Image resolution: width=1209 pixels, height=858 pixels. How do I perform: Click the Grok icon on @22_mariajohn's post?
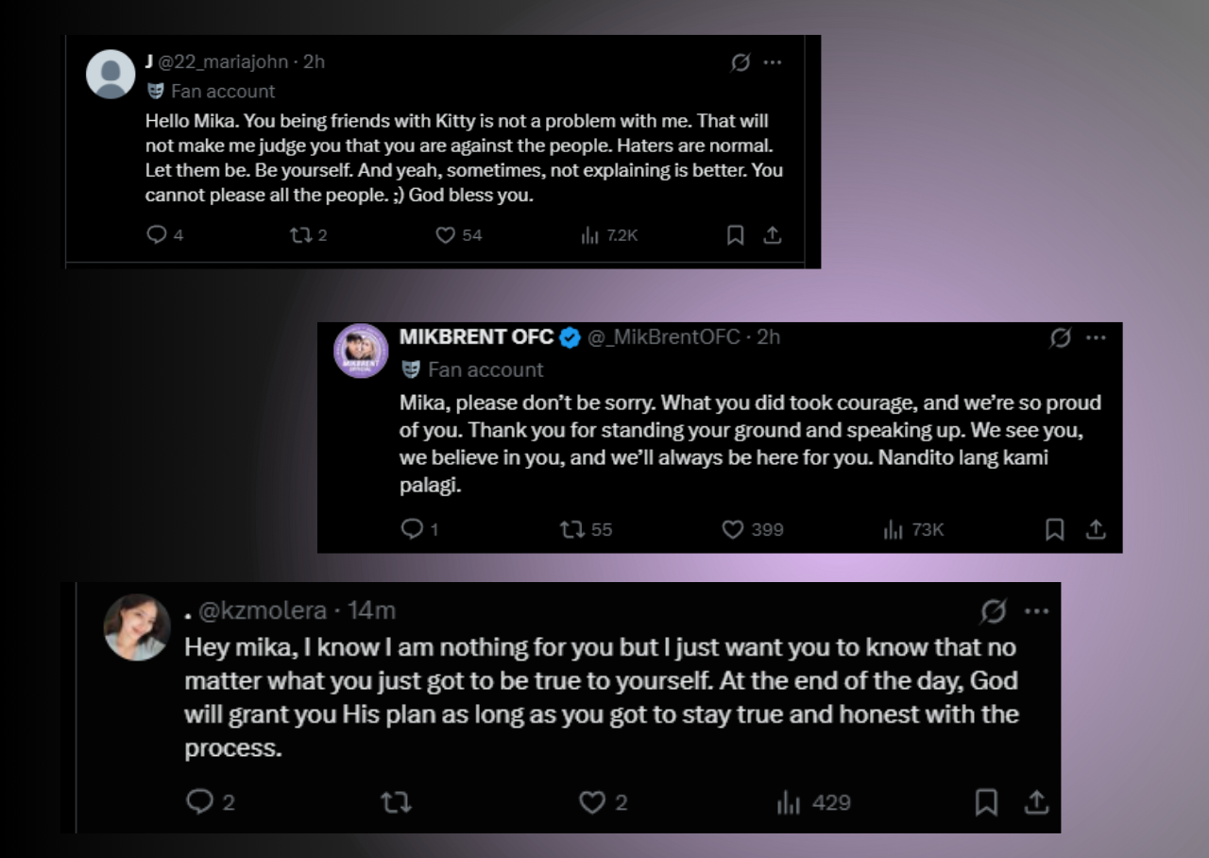pyautogui.click(x=742, y=61)
